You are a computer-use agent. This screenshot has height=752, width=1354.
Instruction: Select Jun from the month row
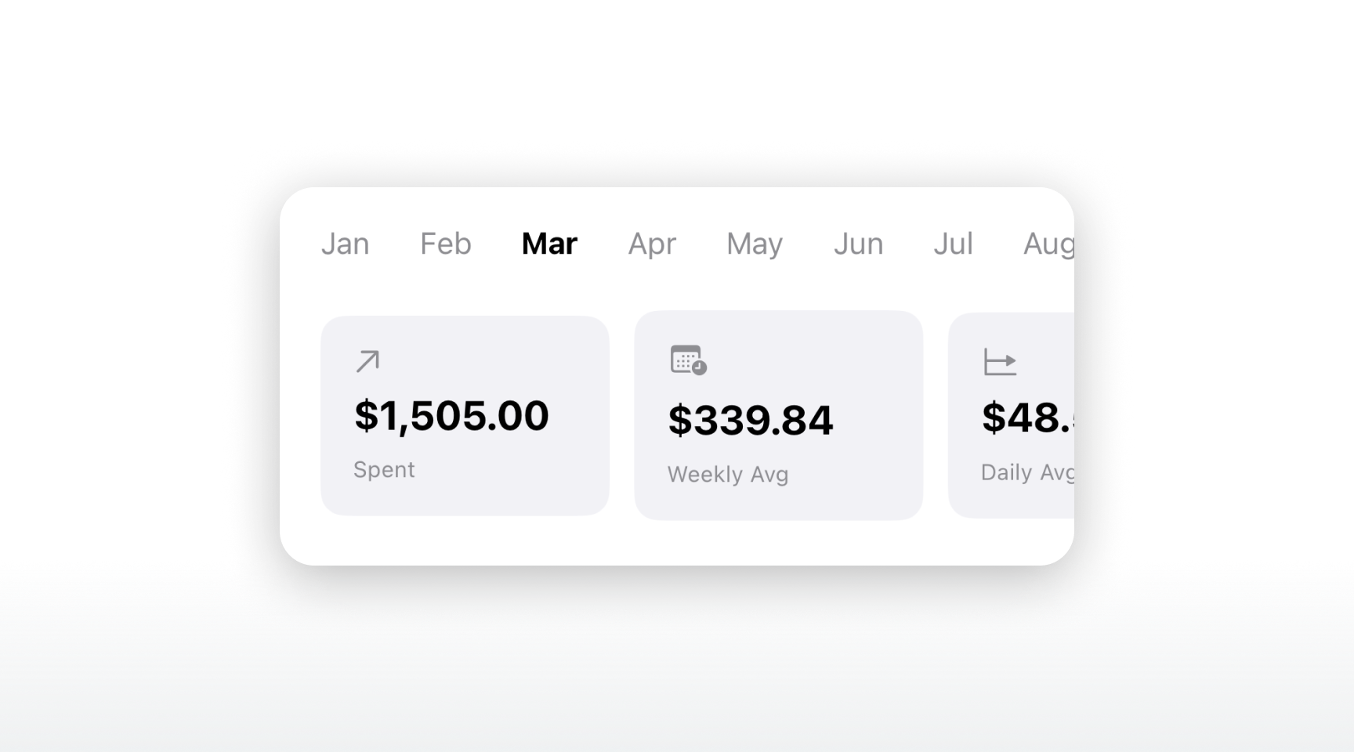(858, 244)
